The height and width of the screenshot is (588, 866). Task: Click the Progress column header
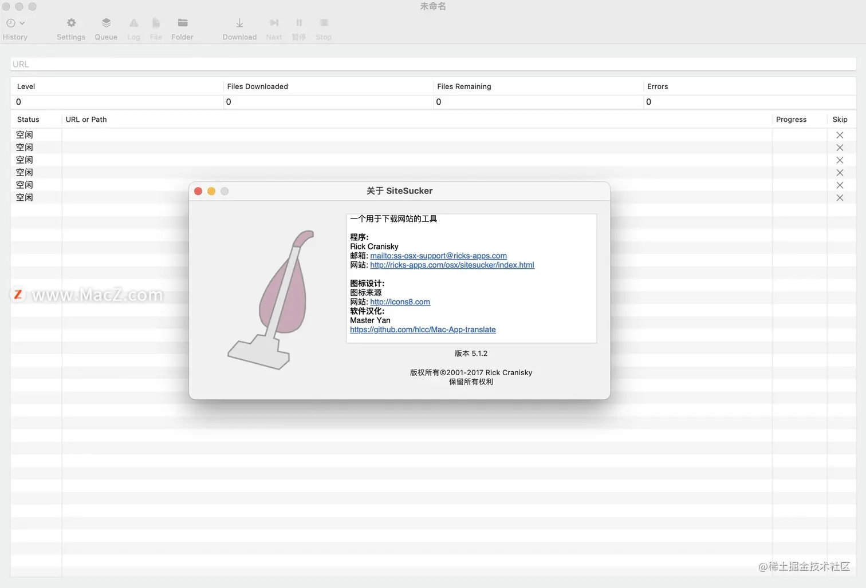tap(791, 120)
